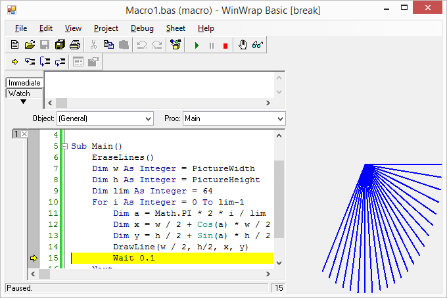The image size is (447, 298).
Task: Click the 'DrawLine(w / 2, h/2, x, y)' line
Action: (x=181, y=247)
